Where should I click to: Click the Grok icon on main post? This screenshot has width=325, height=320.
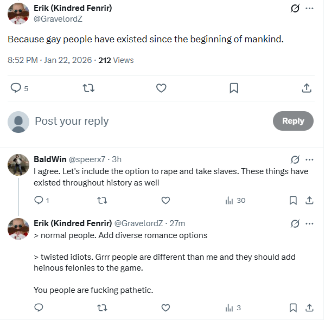pyautogui.click(x=295, y=9)
